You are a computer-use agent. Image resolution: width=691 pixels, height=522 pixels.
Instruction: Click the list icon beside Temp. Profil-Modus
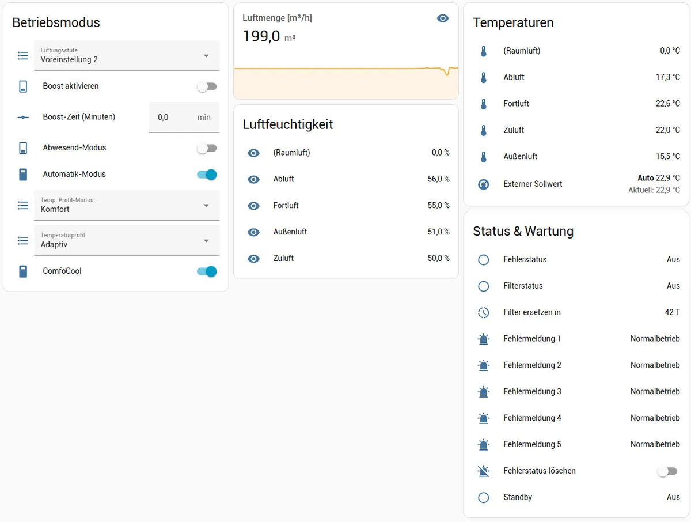(x=23, y=205)
